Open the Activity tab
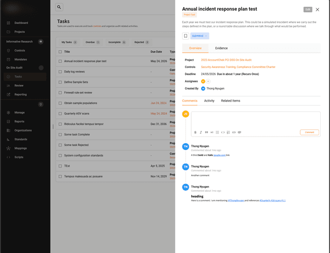This screenshot has width=330, height=253. tap(209, 100)
